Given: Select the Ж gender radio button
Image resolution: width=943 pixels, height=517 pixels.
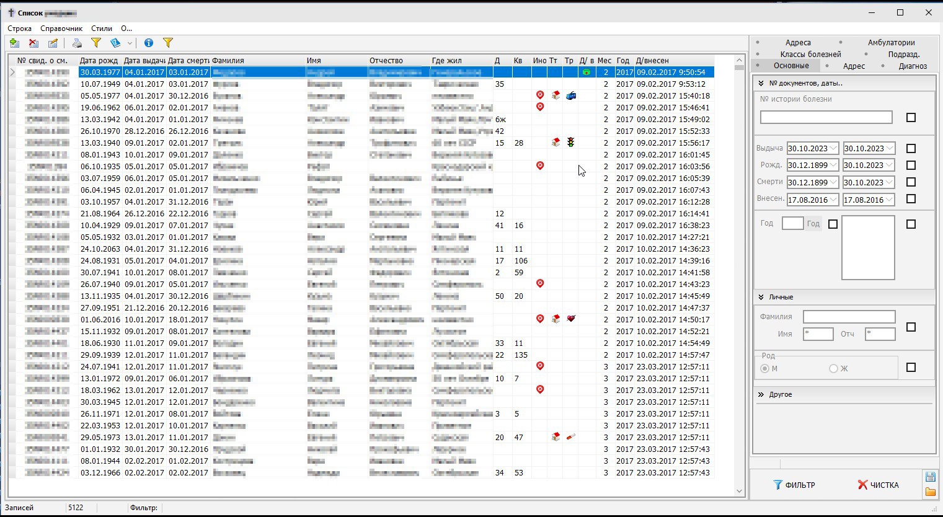Looking at the screenshot, I should pos(833,368).
